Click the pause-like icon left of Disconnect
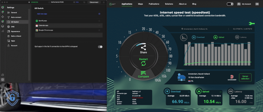Image resolution: width=263 pixels, height=112 pixels. point(84,2)
